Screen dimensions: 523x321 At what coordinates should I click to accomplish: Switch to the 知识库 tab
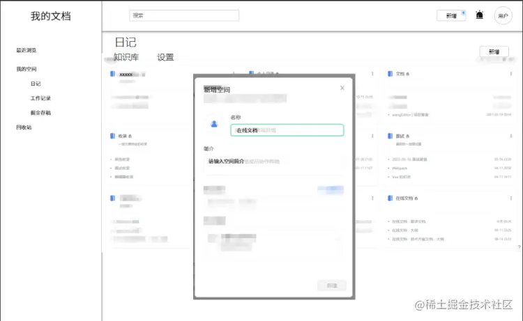pyautogui.click(x=126, y=57)
